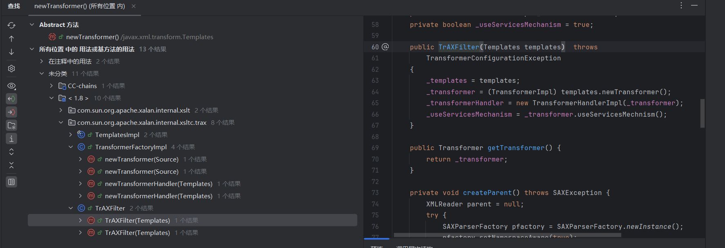Toggle the eye view options button
The image size is (725, 248).
coord(11,86)
